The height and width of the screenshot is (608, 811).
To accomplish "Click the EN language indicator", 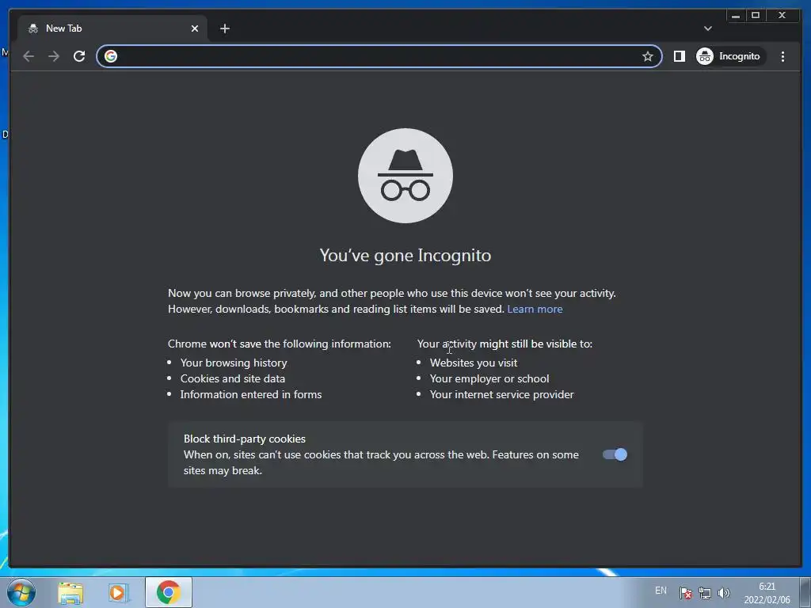I will point(661,591).
